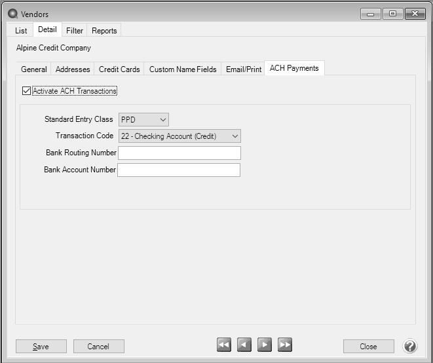This screenshot has width=433, height=363.
Task: Select the Reports tab
Action: [x=104, y=31]
